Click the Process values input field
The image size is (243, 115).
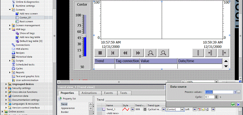tap(219, 92)
